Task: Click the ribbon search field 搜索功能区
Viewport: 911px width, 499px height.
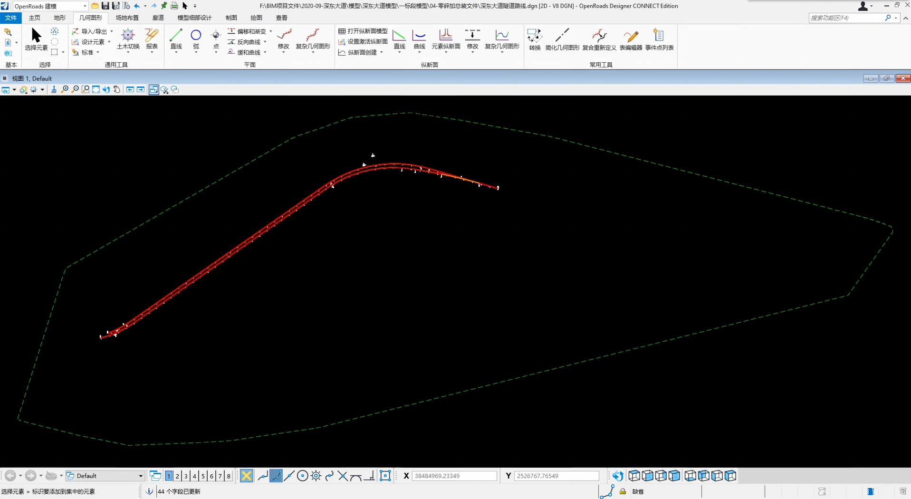Action: [x=846, y=18]
